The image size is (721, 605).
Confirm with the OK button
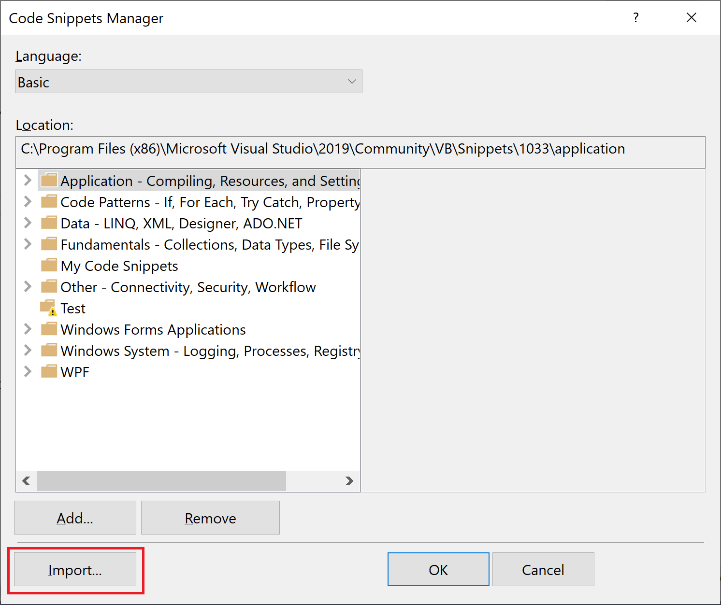click(x=438, y=569)
